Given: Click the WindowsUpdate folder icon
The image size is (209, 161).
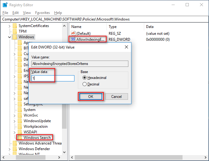Looking at the screenshot, I should coord(20,121).
